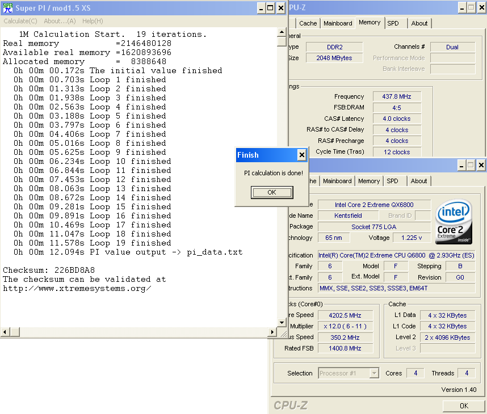Image resolution: width=487 pixels, height=414 pixels.
Task: Switch to Memory tab in lower CPU-Z window
Action: pyautogui.click(x=369, y=181)
